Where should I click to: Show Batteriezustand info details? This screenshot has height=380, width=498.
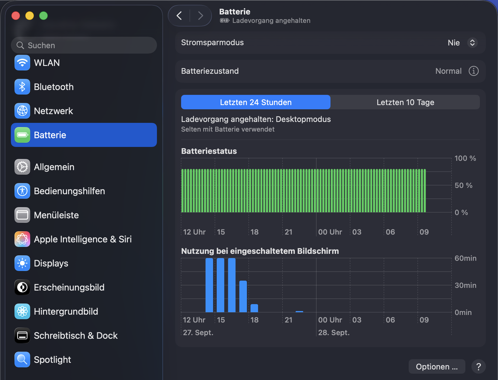473,71
